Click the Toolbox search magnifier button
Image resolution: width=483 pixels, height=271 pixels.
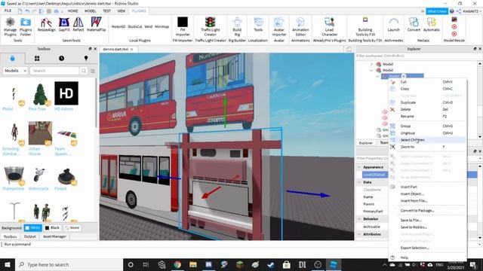[x=84, y=71]
